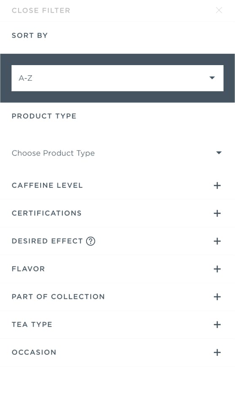Click the arrow in the A-Z sort box
Screen dimensions: 235x419
coord(212,78)
